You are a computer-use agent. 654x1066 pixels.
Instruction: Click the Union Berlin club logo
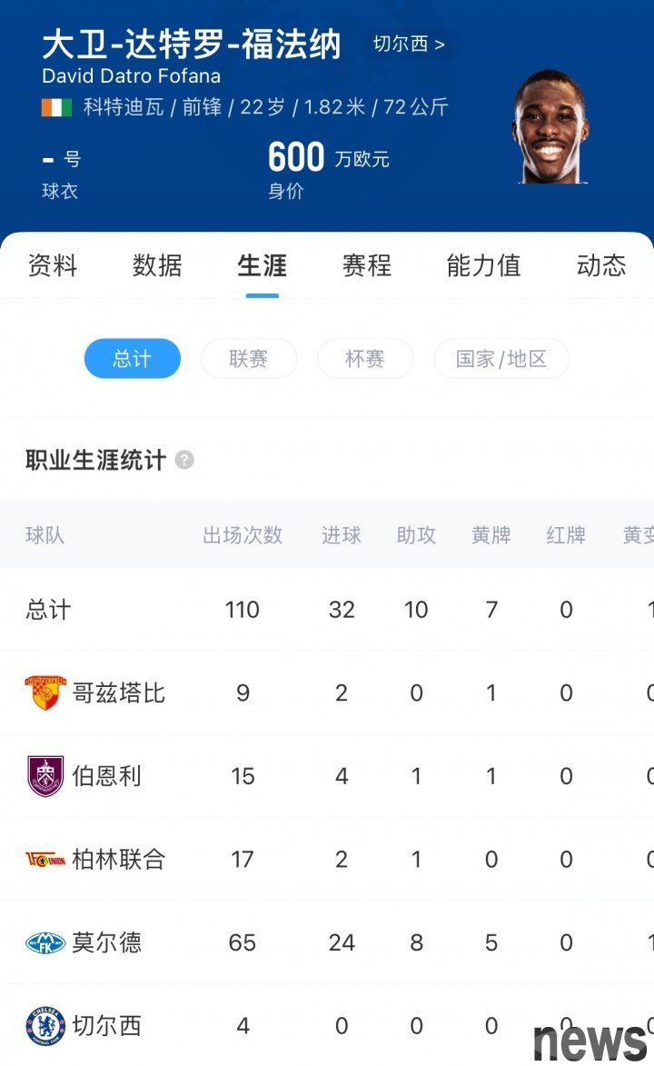point(45,860)
